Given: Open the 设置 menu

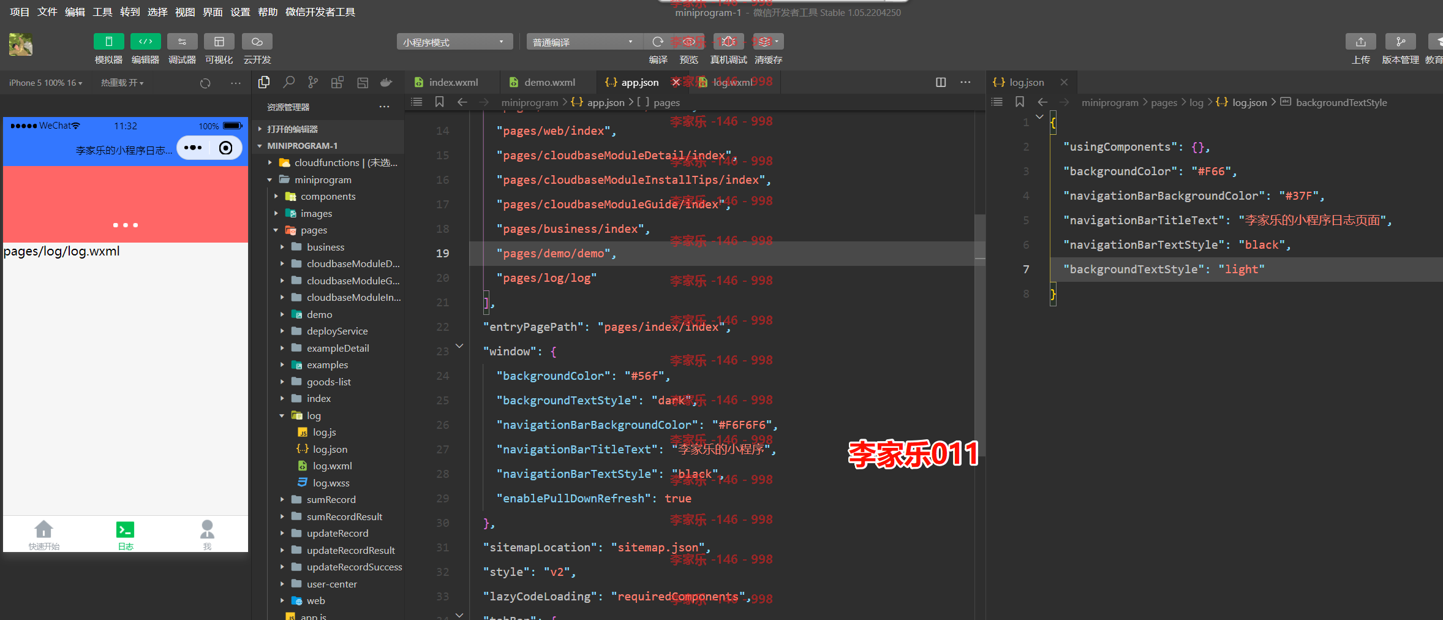Looking at the screenshot, I should [x=240, y=12].
